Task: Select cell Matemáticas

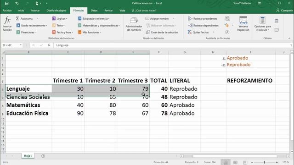Action: point(28,105)
